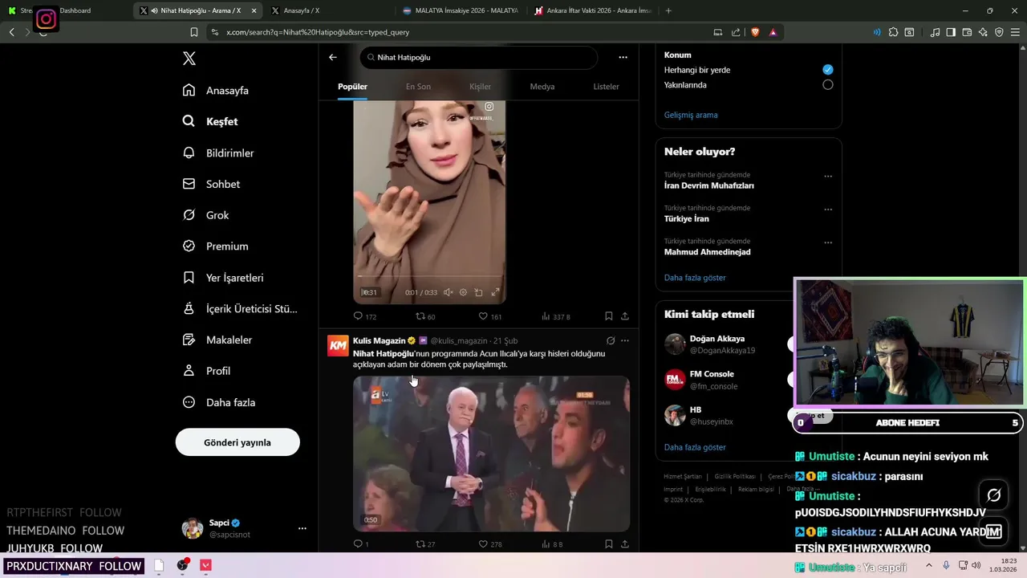This screenshot has width=1027, height=578.
Task: Click the X logo in the sidebar
Action: tap(189, 59)
